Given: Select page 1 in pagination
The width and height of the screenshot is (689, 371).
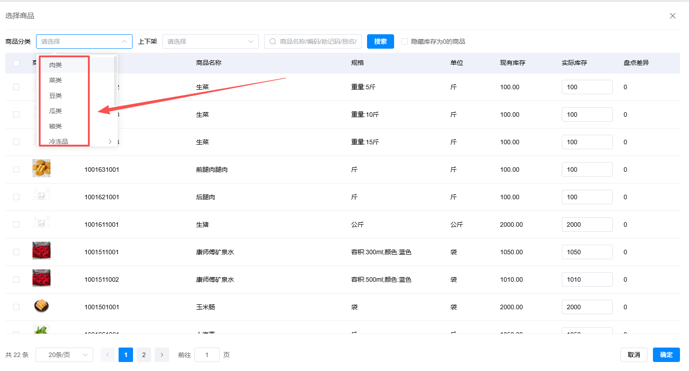Looking at the screenshot, I should click(x=126, y=355).
